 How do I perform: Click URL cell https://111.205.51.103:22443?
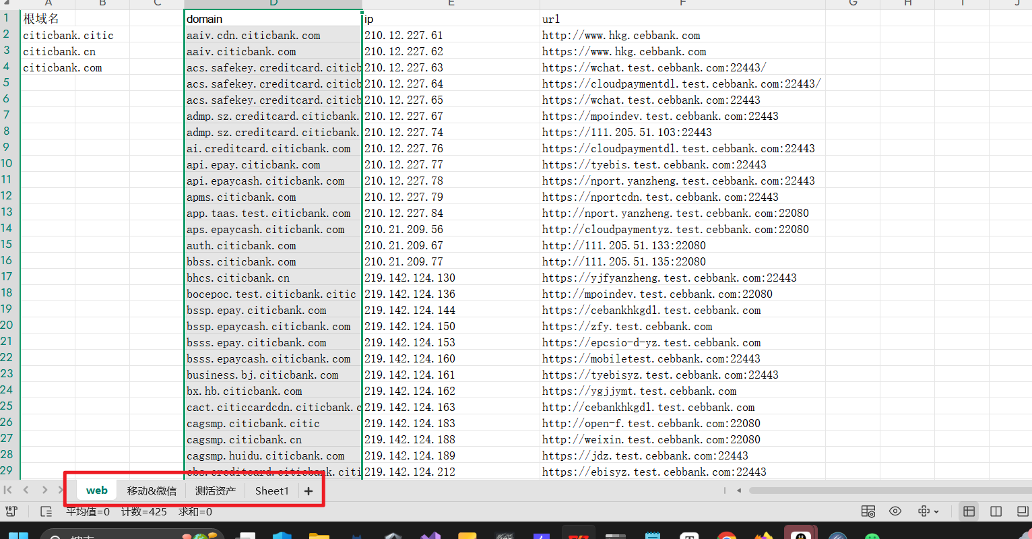tap(682, 132)
